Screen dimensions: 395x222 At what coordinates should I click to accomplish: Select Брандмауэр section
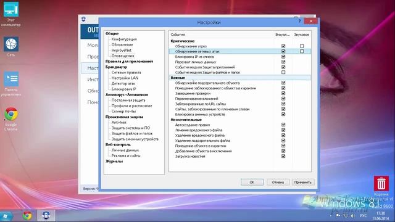(116, 67)
